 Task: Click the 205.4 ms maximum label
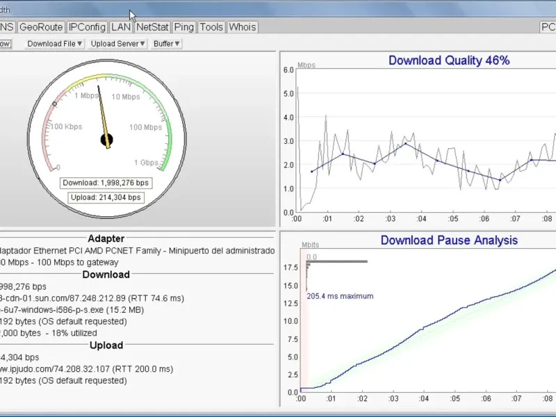(340, 296)
